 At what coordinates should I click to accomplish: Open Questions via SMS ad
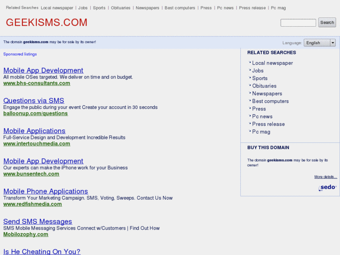(34, 101)
